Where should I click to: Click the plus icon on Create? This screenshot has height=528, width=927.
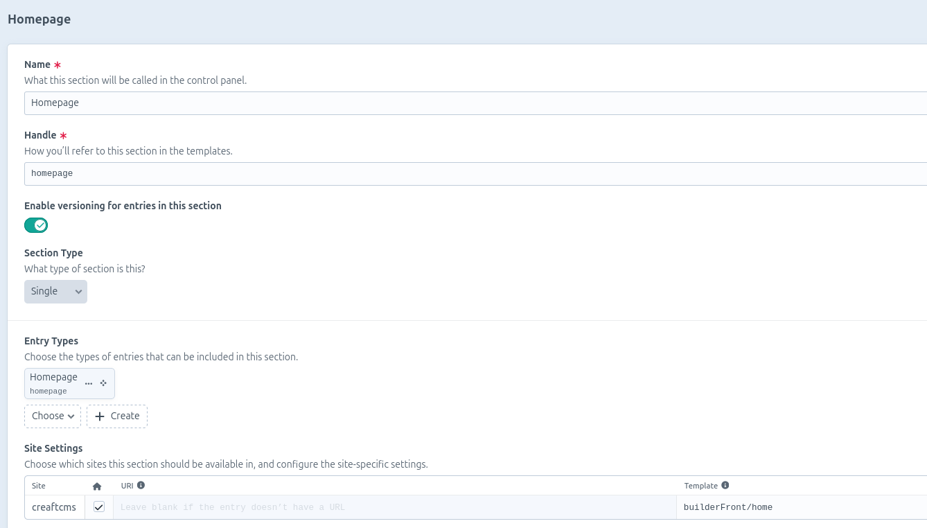click(x=100, y=416)
